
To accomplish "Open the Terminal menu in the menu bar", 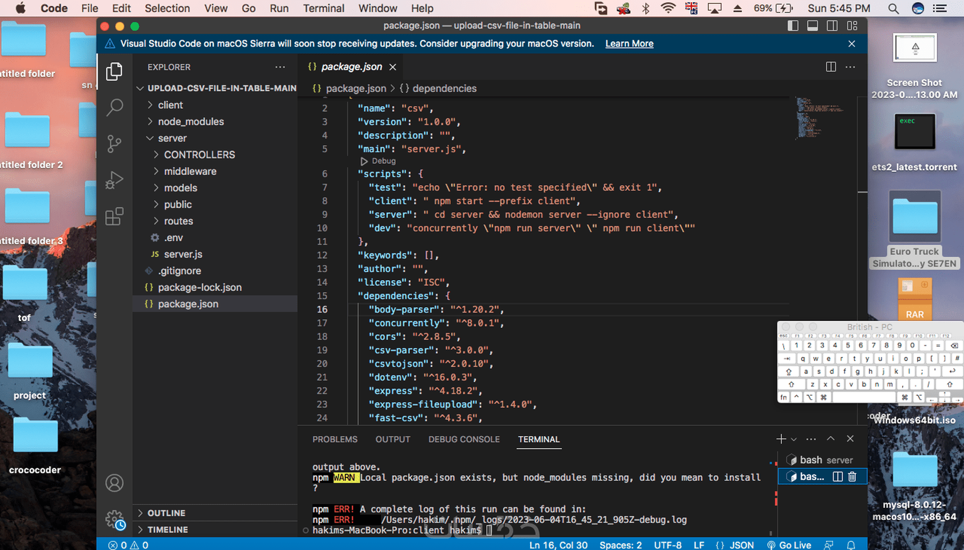I will pos(323,8).
